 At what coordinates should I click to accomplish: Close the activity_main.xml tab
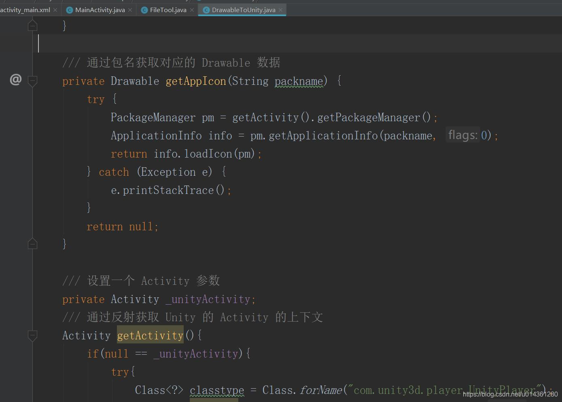pyautogui.click(x=55, y=10)
